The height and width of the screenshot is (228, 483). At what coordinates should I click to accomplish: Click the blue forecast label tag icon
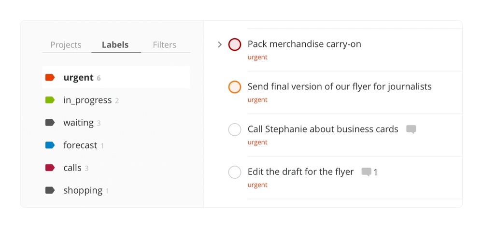tap(50, 145)
